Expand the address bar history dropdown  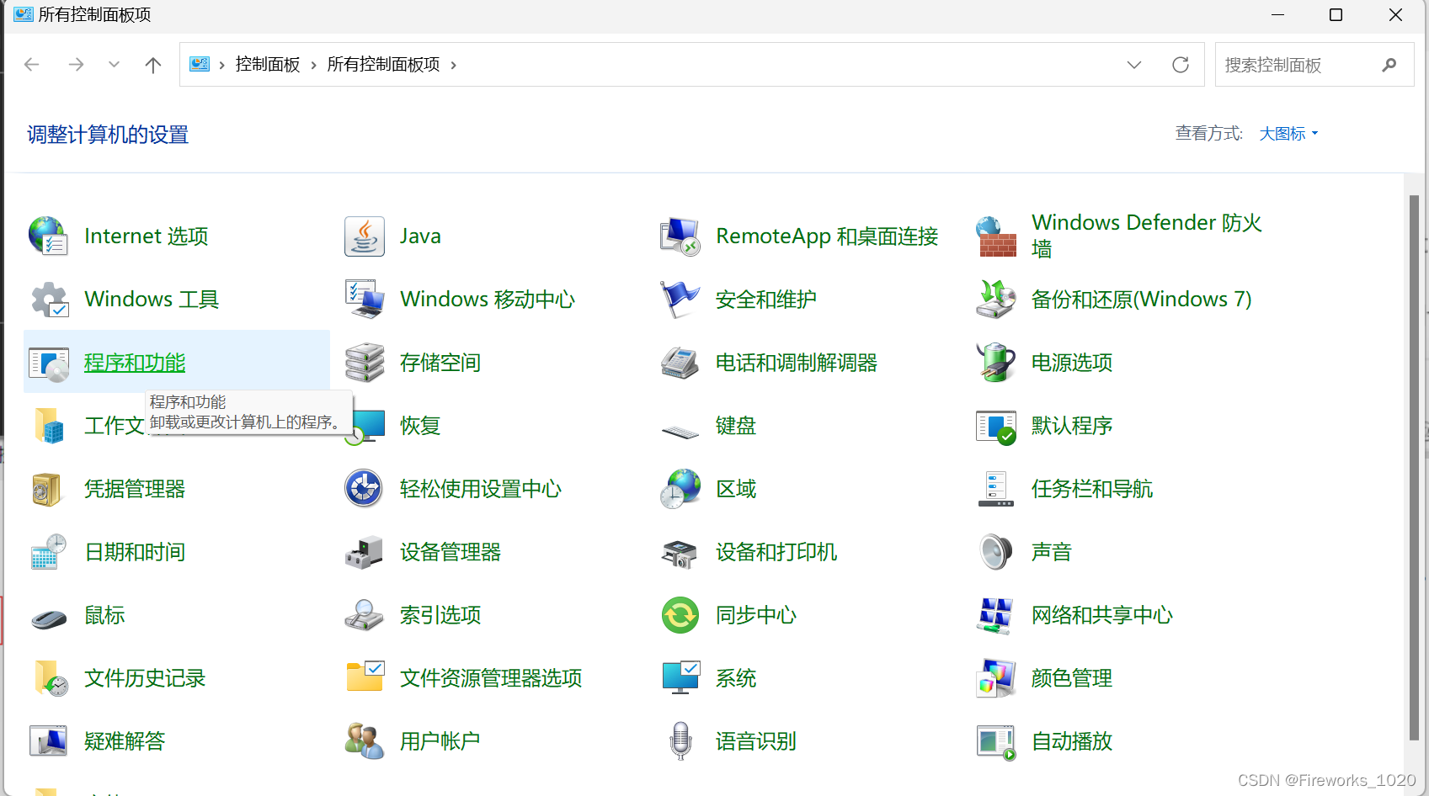click(1134, 65)
